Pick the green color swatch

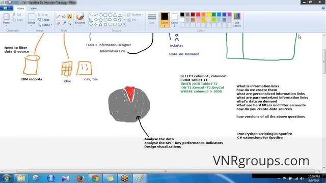pyautogui.click(x=214, y=14)
